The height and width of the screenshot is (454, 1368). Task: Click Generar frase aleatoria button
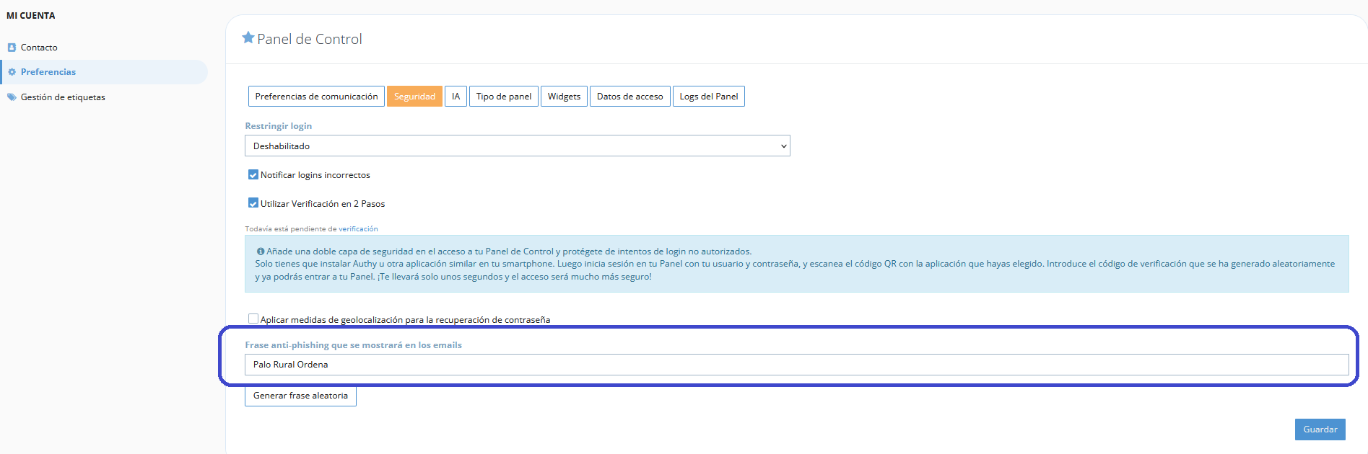click(300, 396)
